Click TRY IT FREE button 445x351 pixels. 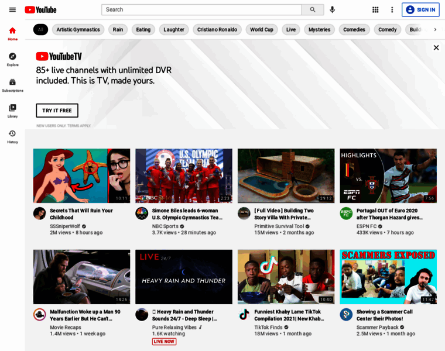(57, 111)
